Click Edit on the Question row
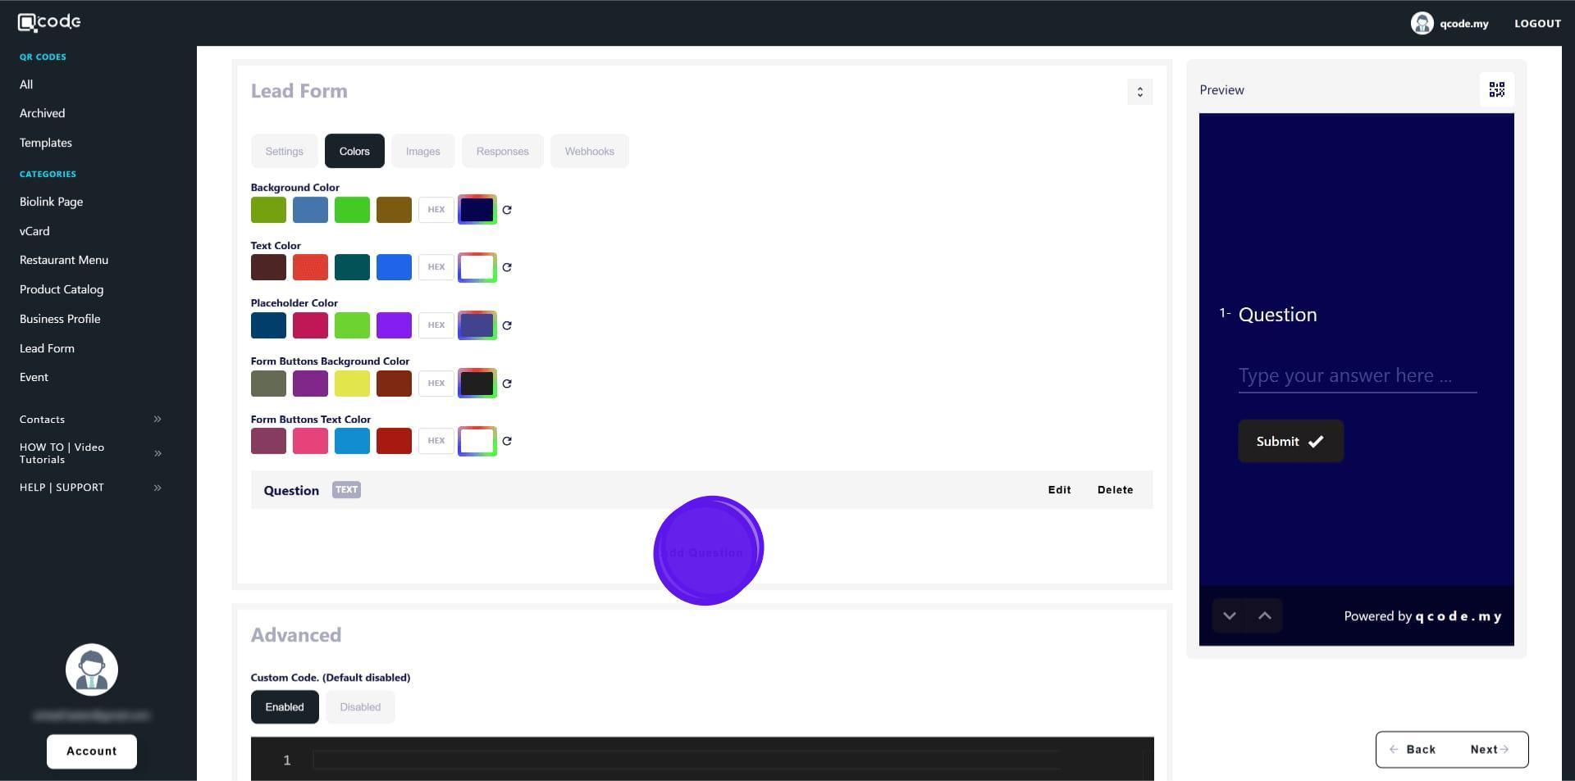Viewport: 1575px width, 781px height. (x=1059, y=490)
